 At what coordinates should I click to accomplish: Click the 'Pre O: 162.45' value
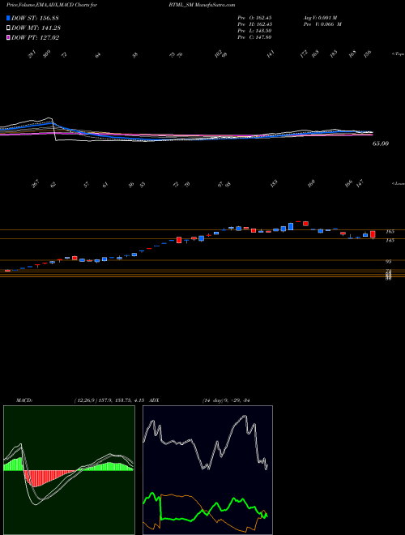point(255,18)
